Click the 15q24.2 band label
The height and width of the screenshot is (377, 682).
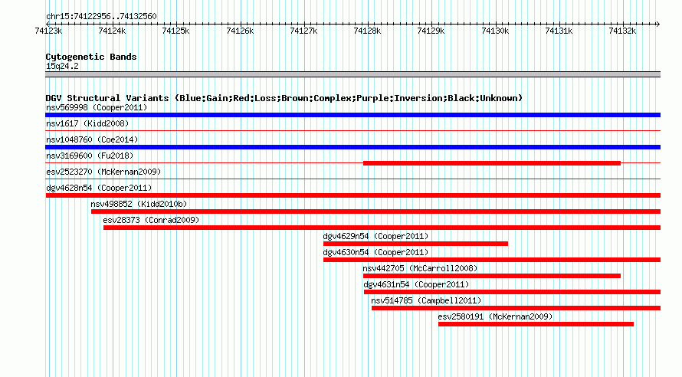click(x=62, y=66)
